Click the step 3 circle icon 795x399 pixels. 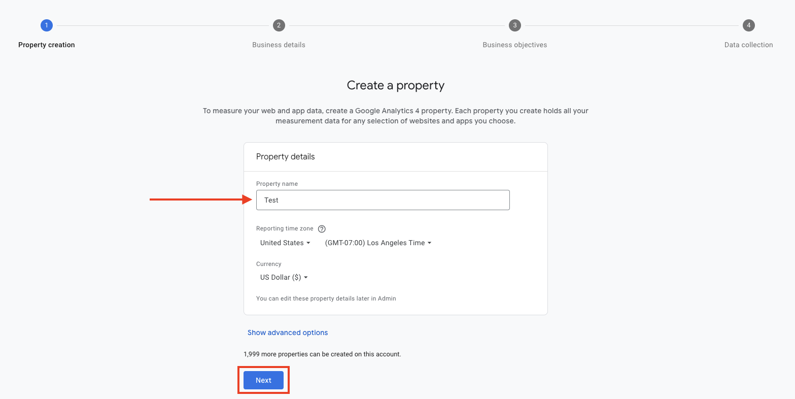515,25
